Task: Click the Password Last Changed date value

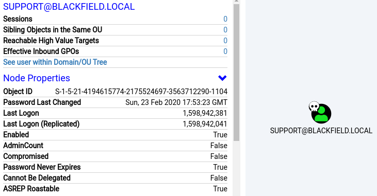Action: [176, 102]
